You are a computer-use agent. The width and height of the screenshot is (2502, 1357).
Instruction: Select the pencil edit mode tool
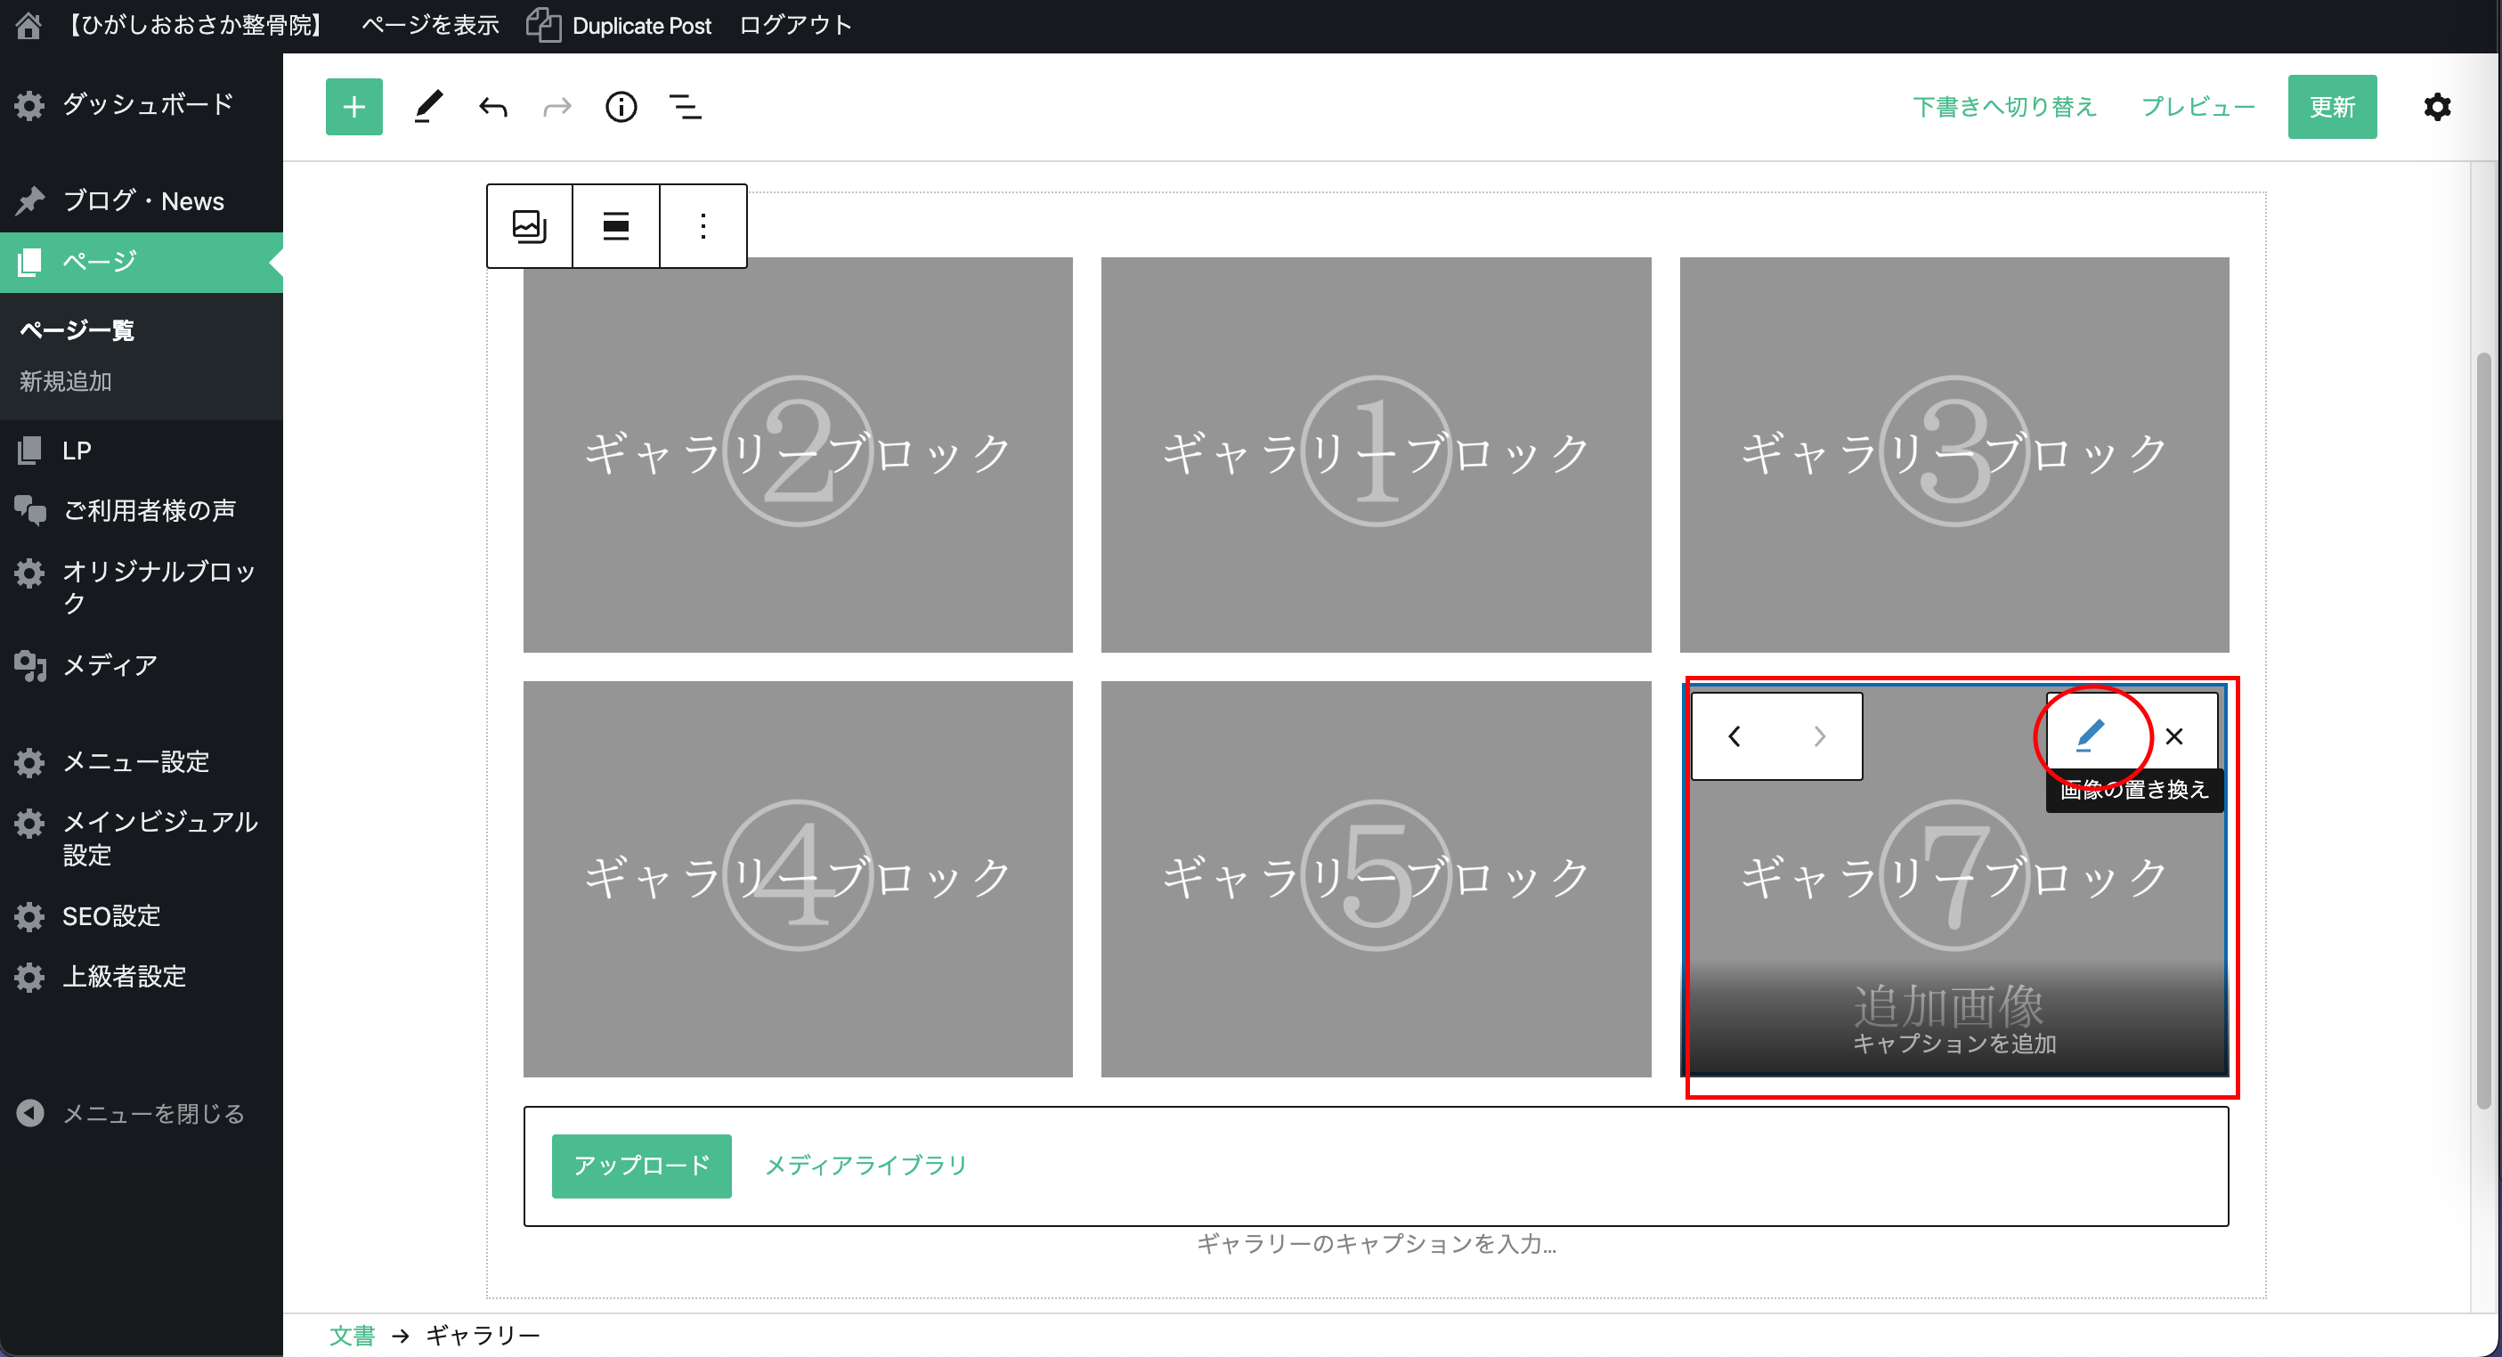pyautogui.click(x=427, y=107)
